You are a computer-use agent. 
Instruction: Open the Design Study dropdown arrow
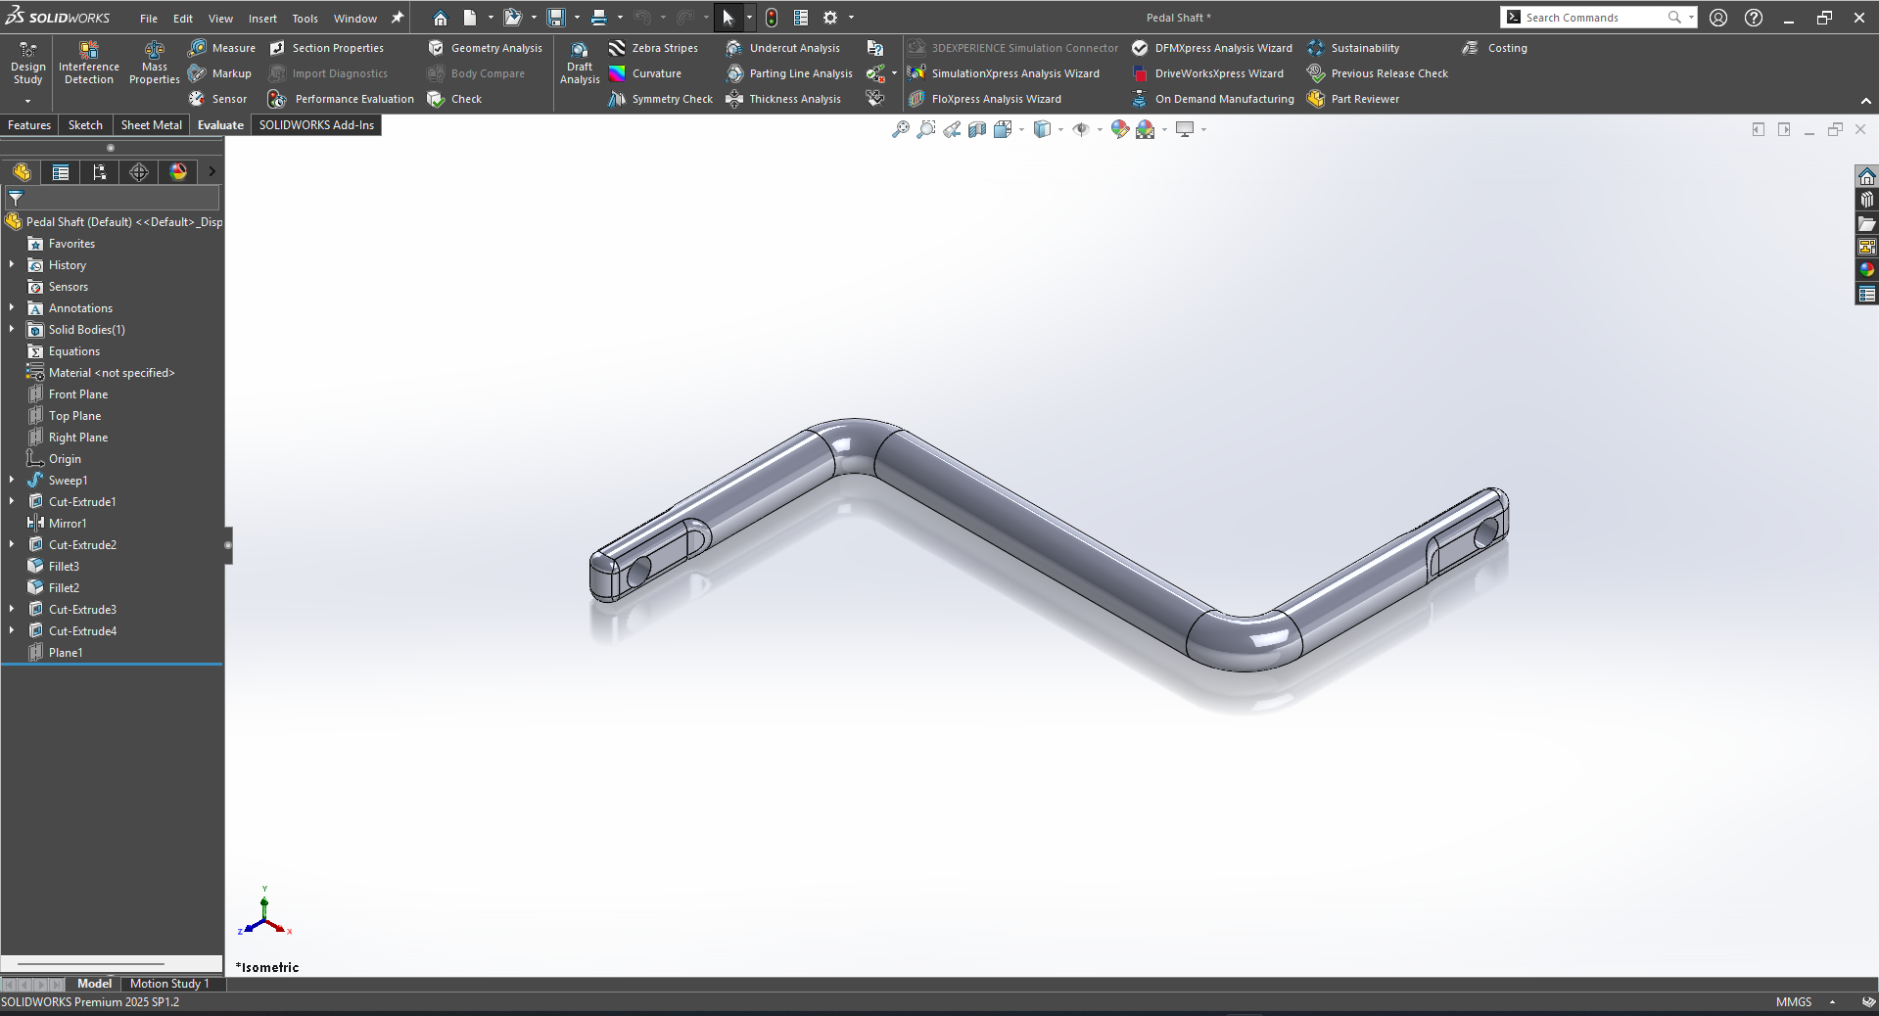coord(27,101)
